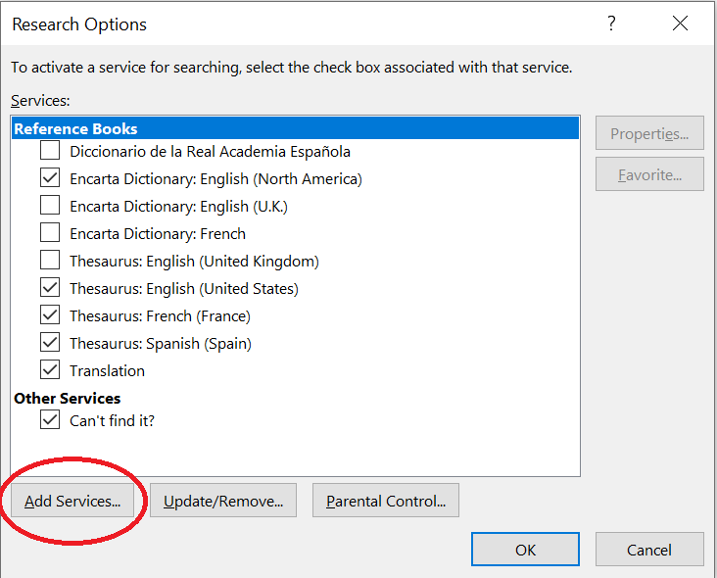
Task: Select Encarta Dictionary: French label
Action: 158,234
